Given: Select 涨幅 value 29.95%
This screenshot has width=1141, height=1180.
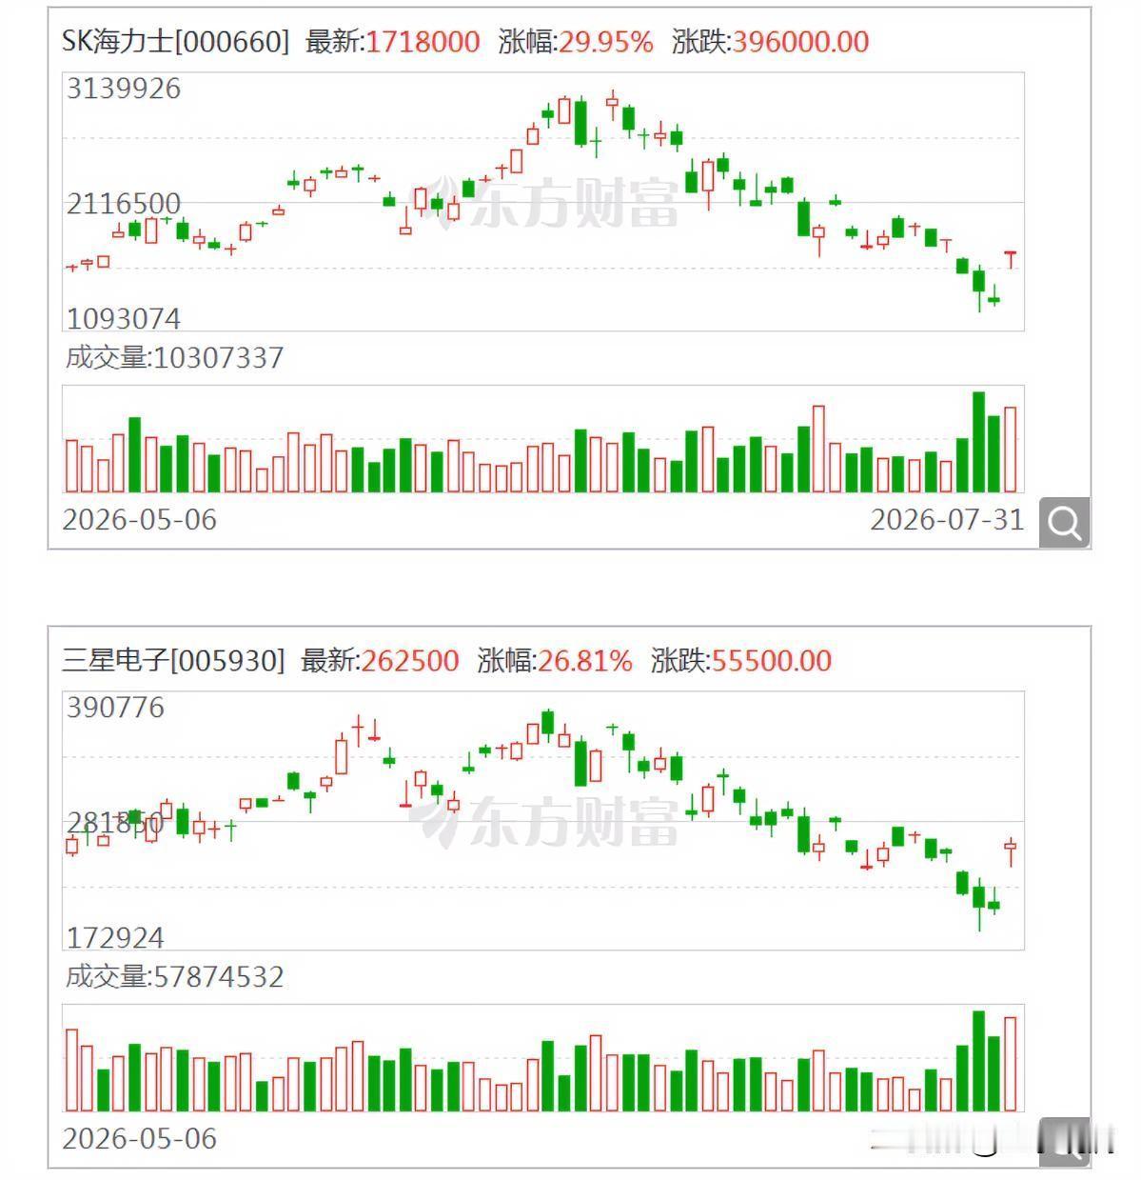Looking at the screenshot, I should (x=606, y=42).
